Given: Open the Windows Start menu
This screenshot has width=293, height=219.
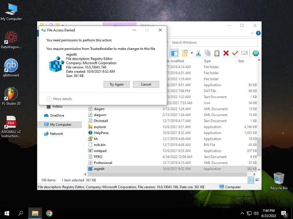Looking at the screenshot, I should coord(7,213).
